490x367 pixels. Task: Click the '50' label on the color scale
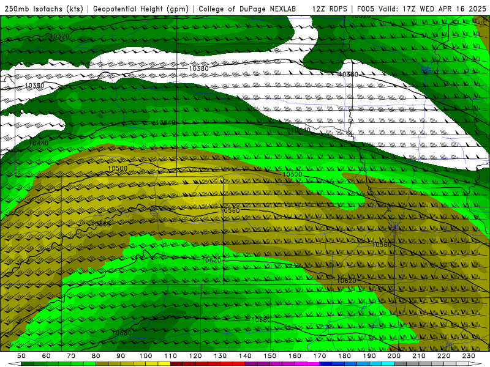(21, 356)
